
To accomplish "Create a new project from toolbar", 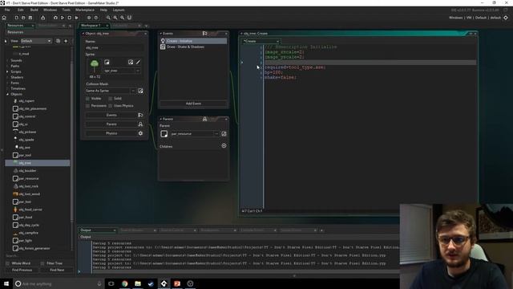I will click(16, 18).
